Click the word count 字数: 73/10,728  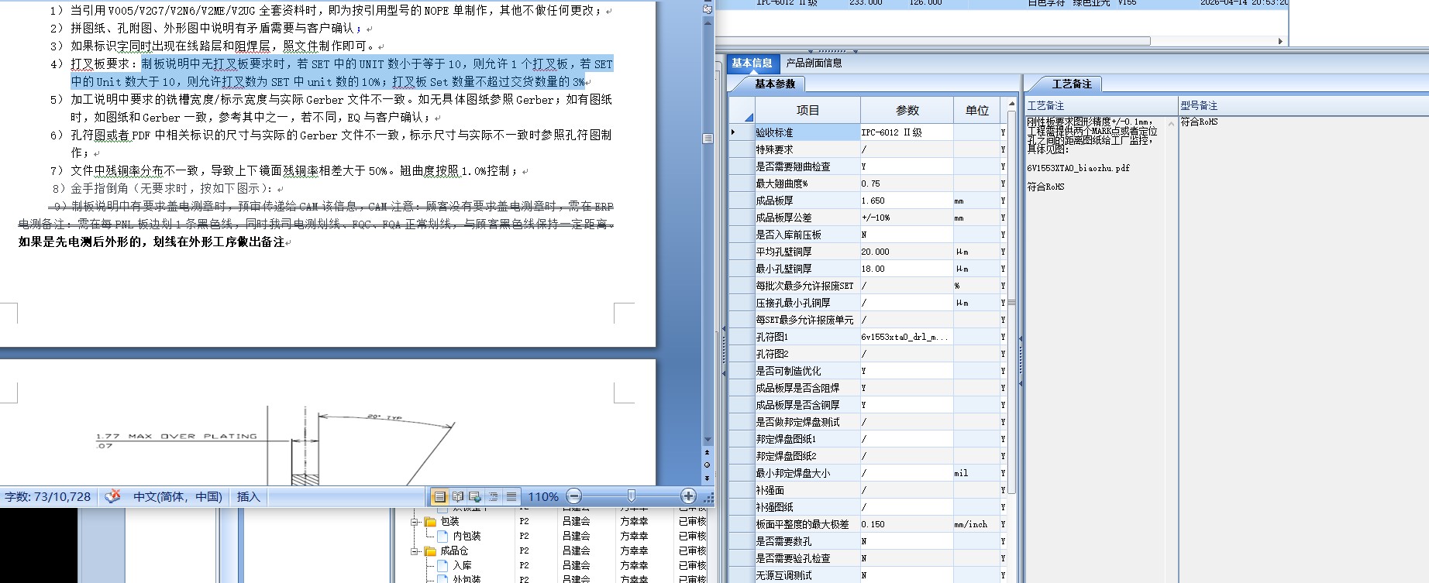pyautogui.click(x=48, y=496)
